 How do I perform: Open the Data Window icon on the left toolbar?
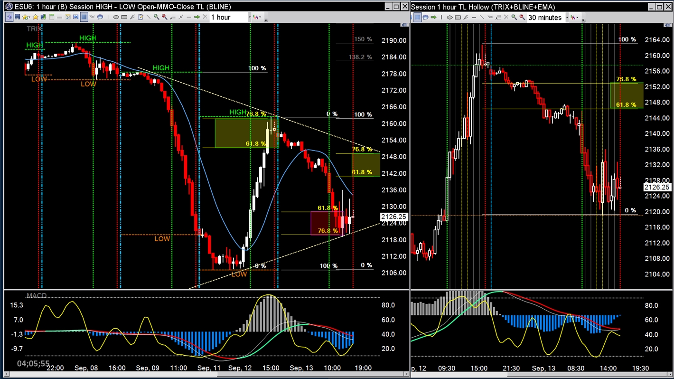point(52,17)
